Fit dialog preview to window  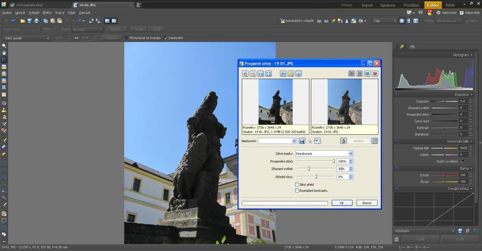[269, 74]
